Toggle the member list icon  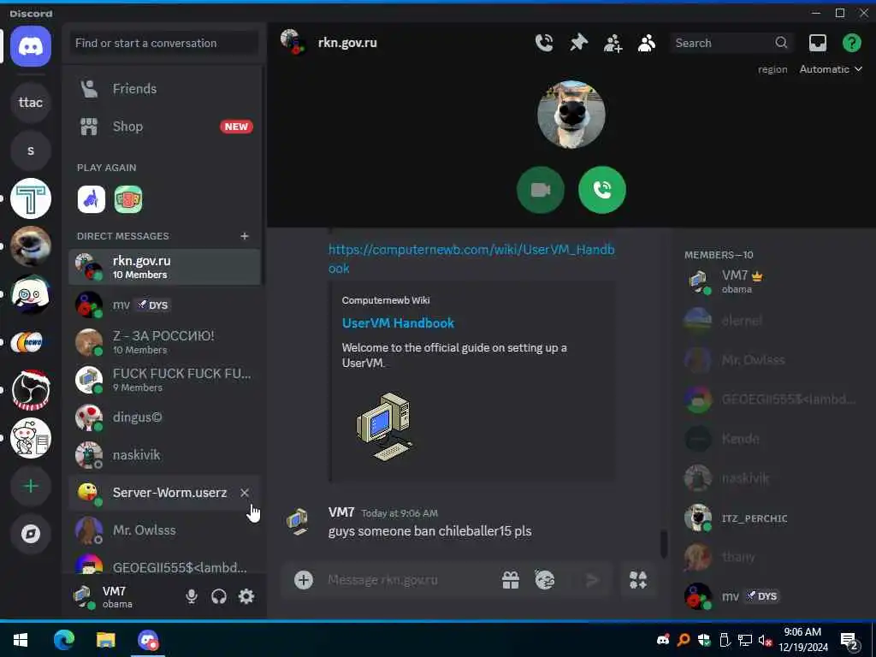647,43
